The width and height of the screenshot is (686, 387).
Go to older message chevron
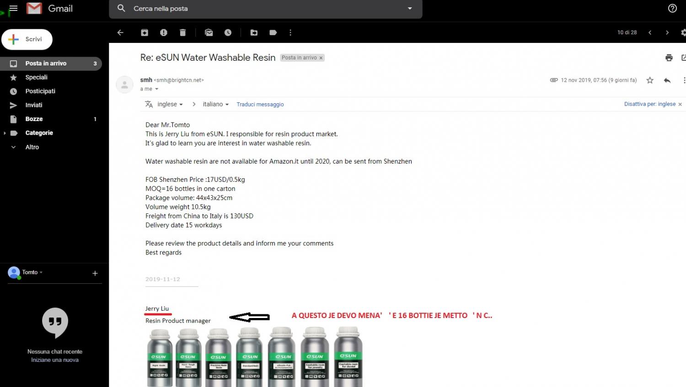point(667,32)
